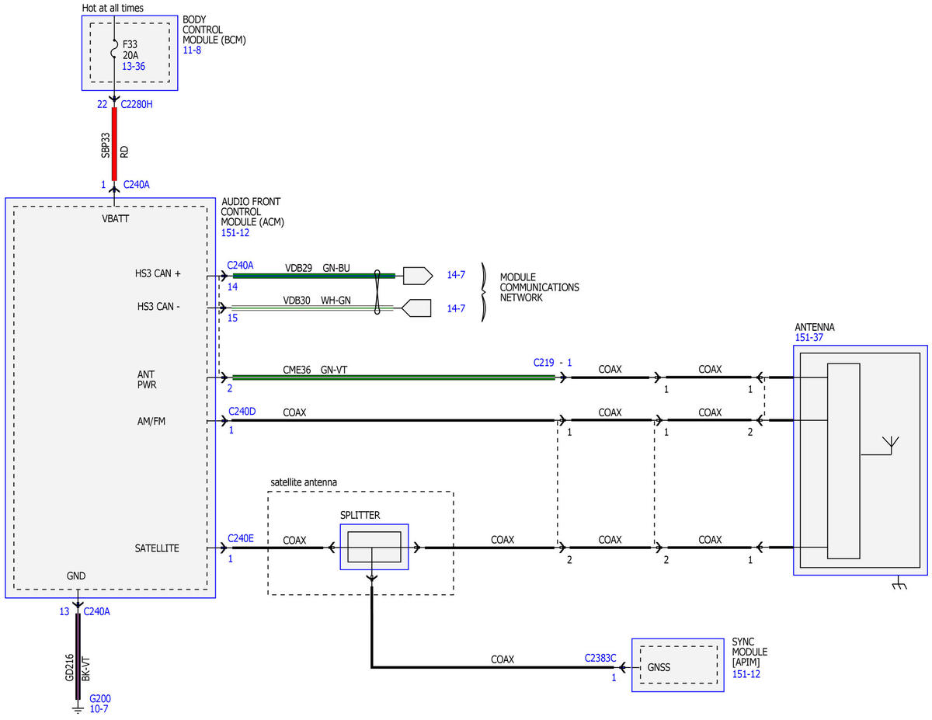Click the antenna symbol inside ANTENNA box

[890, 445]
